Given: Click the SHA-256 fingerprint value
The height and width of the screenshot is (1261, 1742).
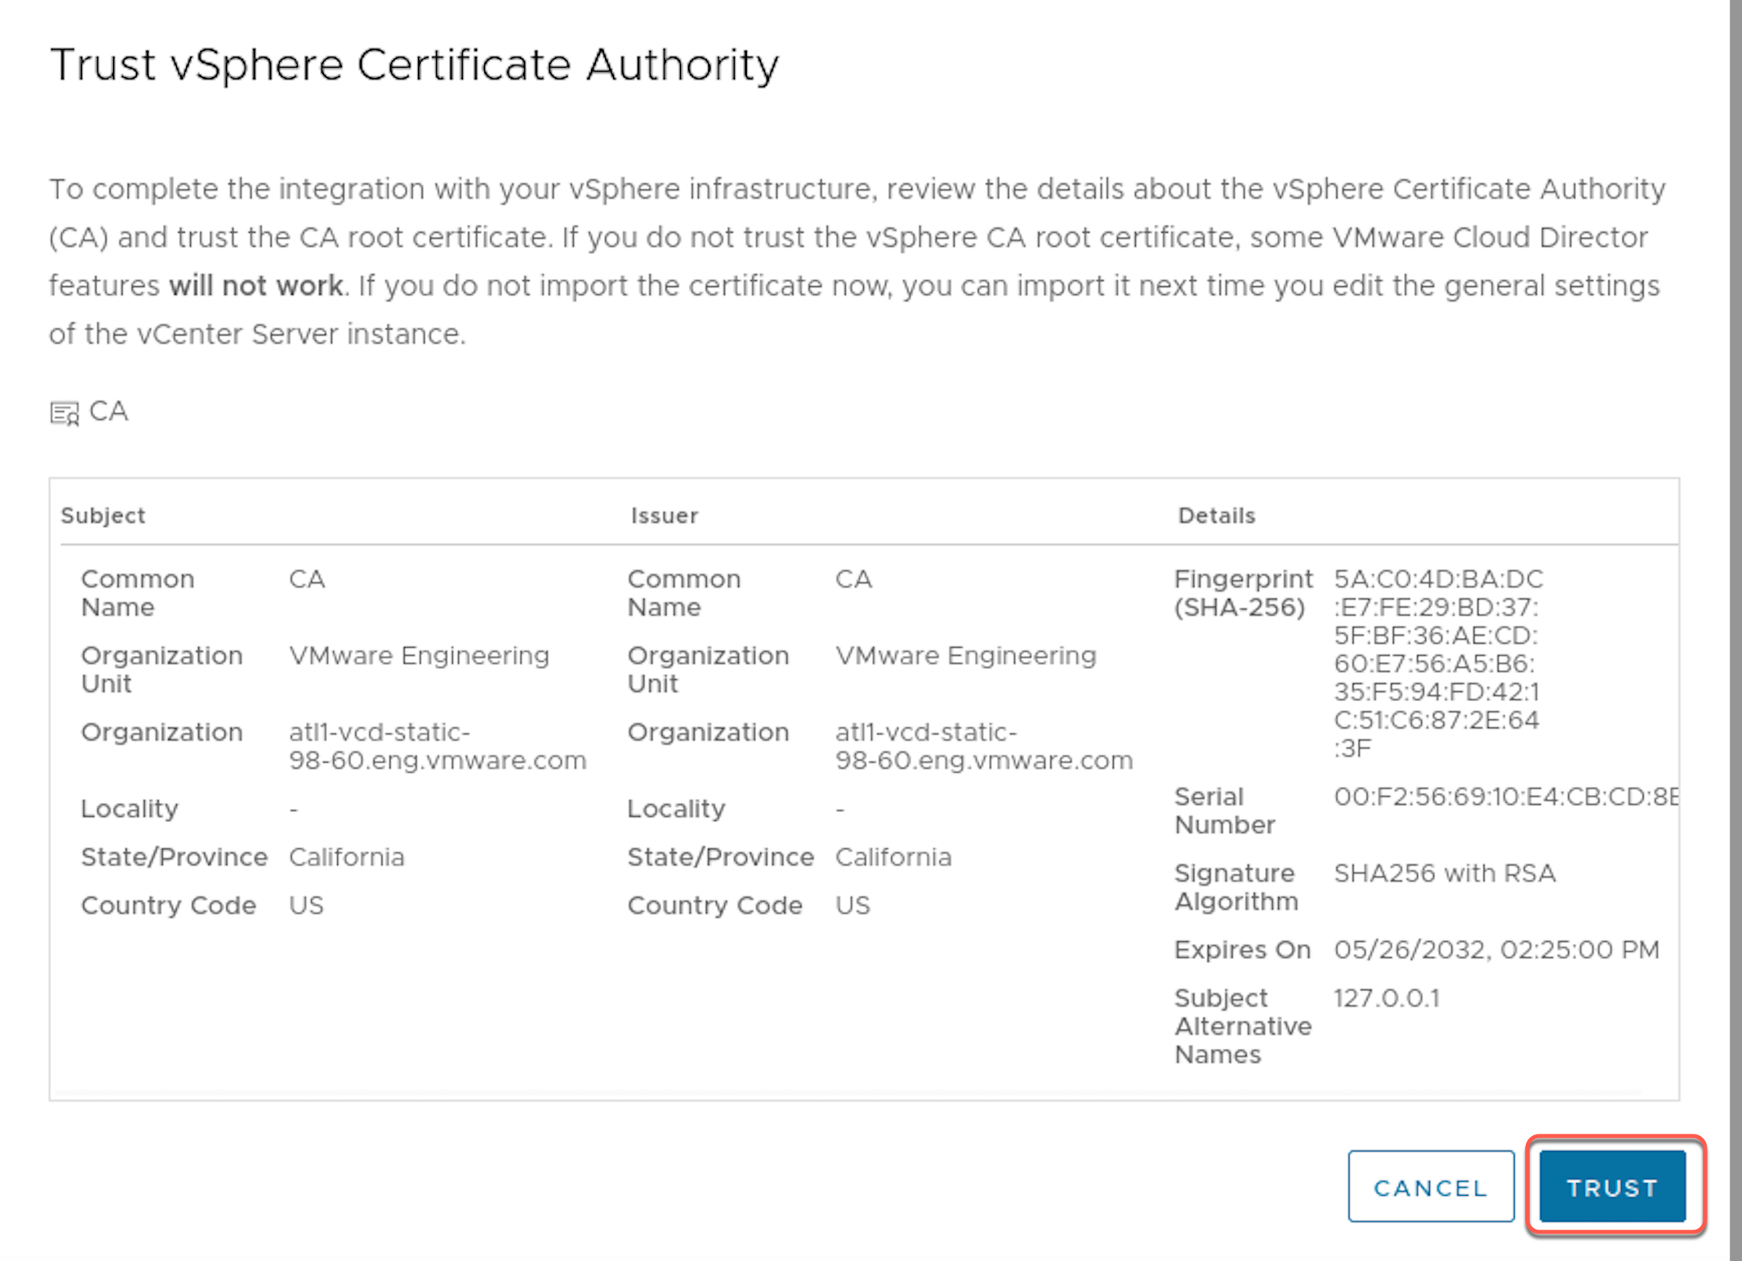Looking at the screenshot, I should [x=1437, y=663].
